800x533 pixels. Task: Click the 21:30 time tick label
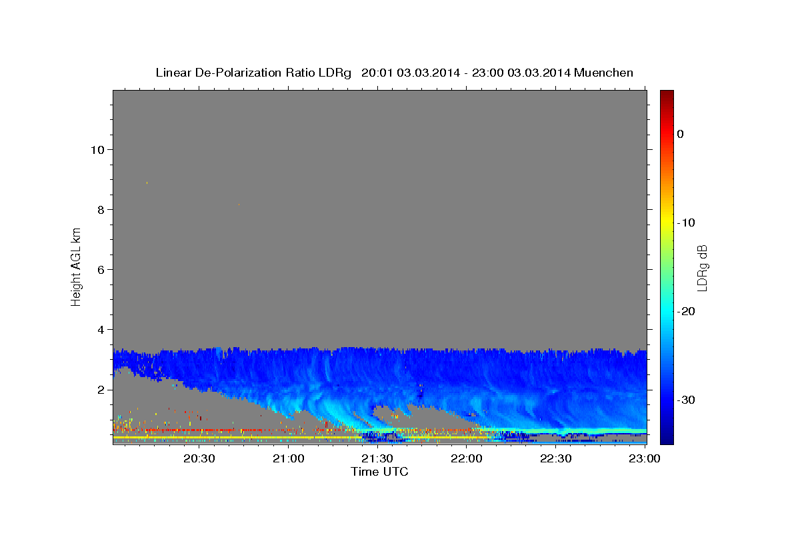tap(377, 458)
